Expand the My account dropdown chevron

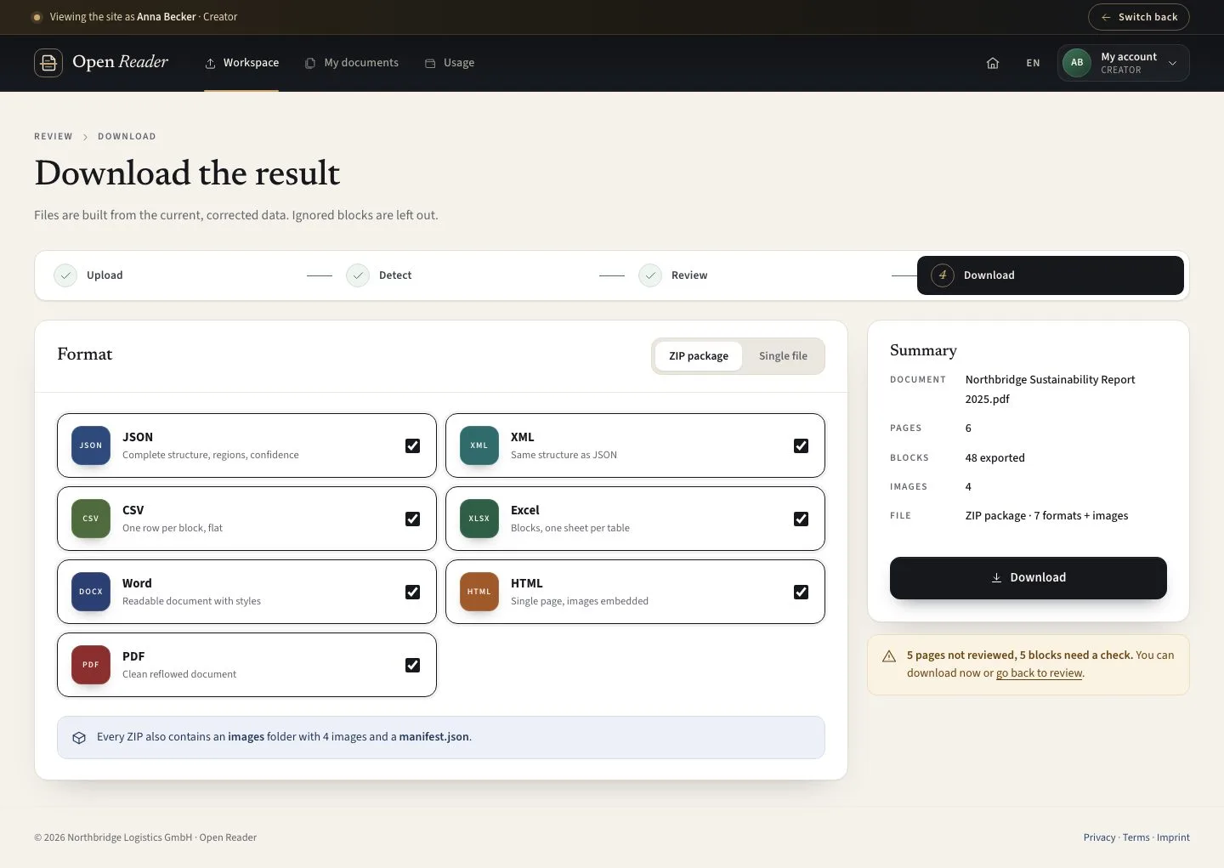pos(1173,63)
